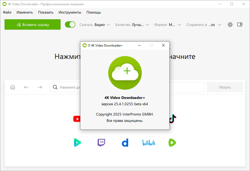Select the TikTok service icon
This screenshot has width=250, height=171.
pos(172,119)
